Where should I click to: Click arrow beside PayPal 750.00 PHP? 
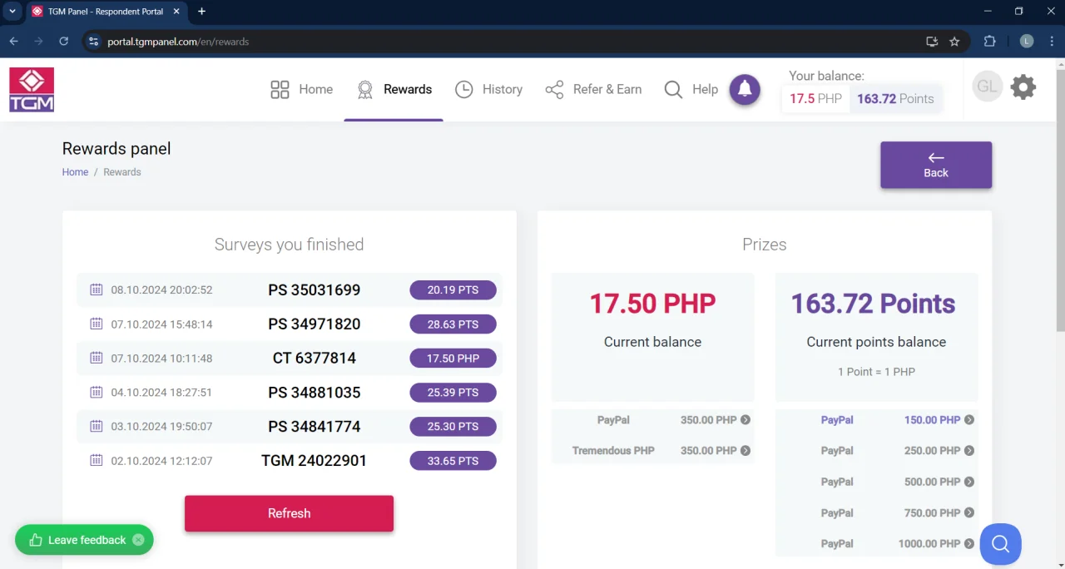click(969, 513)
